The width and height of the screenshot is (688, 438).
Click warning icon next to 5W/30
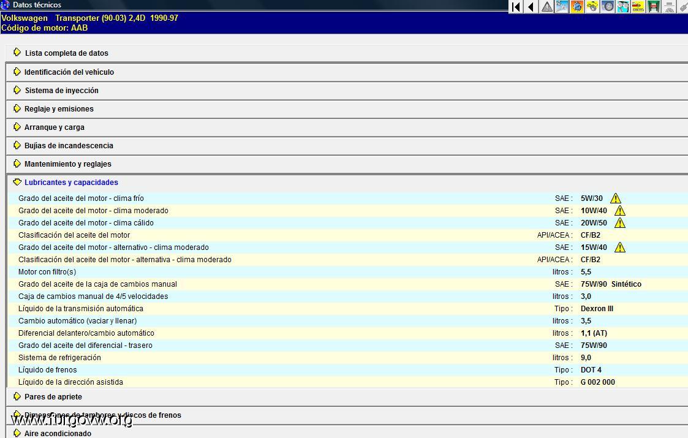tap(616, 198)
